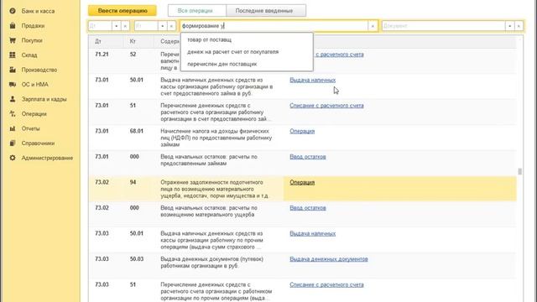Click in the Кт filter input

click(146, 26)
